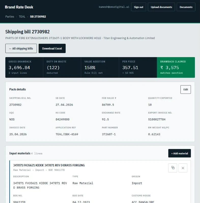Image resolution: width=200 pixels, height=203 pixels.
Task: Click the product description subtitle line
Action: click(x=80, y=38)
